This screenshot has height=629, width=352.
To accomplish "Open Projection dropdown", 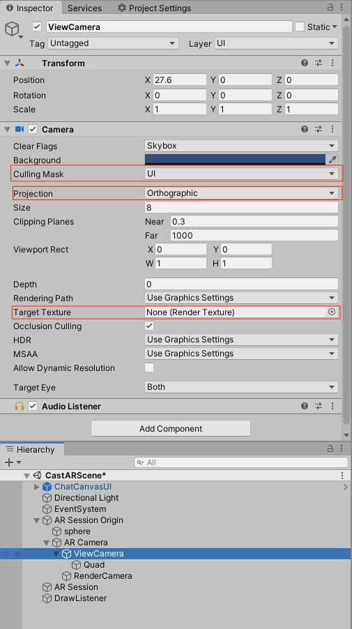I will (x=241, y=193).
